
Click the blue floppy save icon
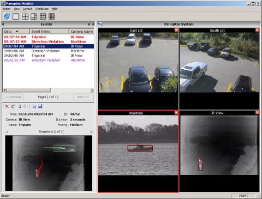(x=40, y=106)
